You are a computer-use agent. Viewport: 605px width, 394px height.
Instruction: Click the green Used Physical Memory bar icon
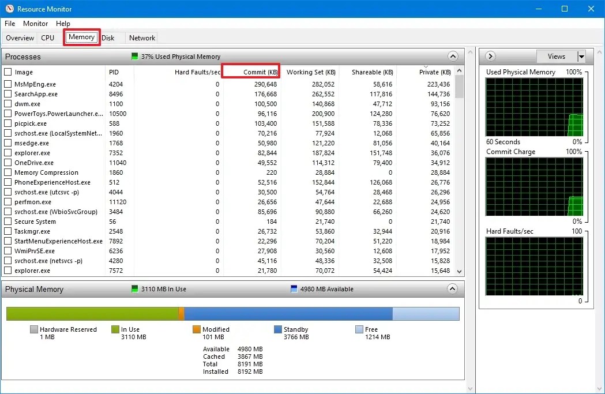[136, 57]
